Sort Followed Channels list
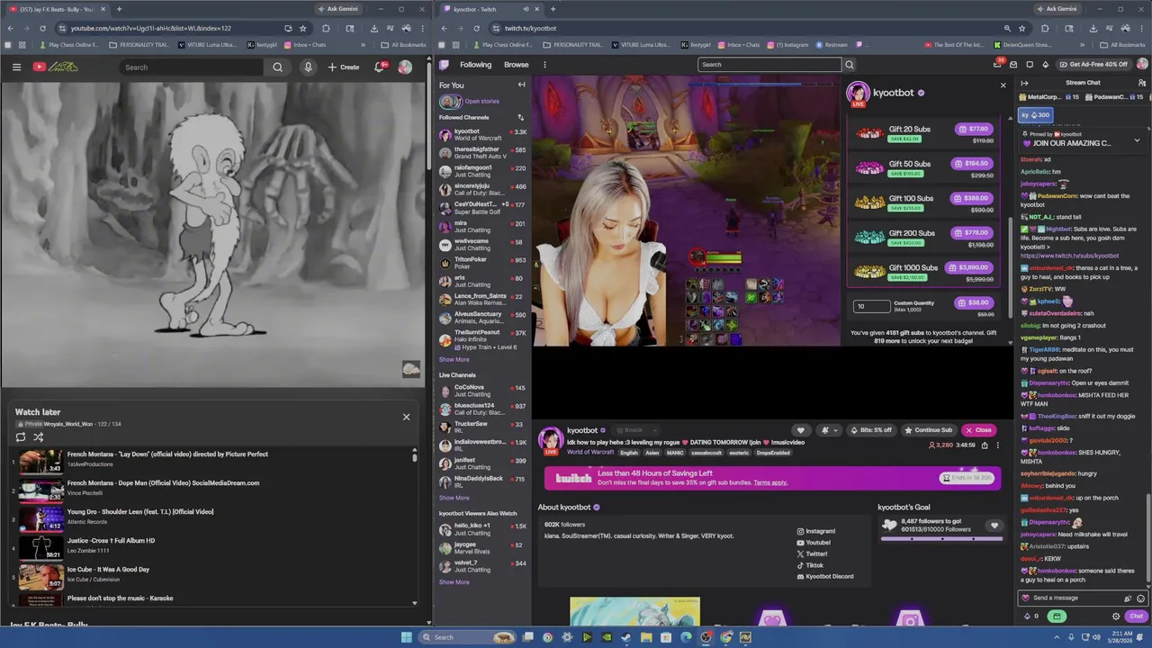This screenshot has height=648, width=1152. click(520, 117)
